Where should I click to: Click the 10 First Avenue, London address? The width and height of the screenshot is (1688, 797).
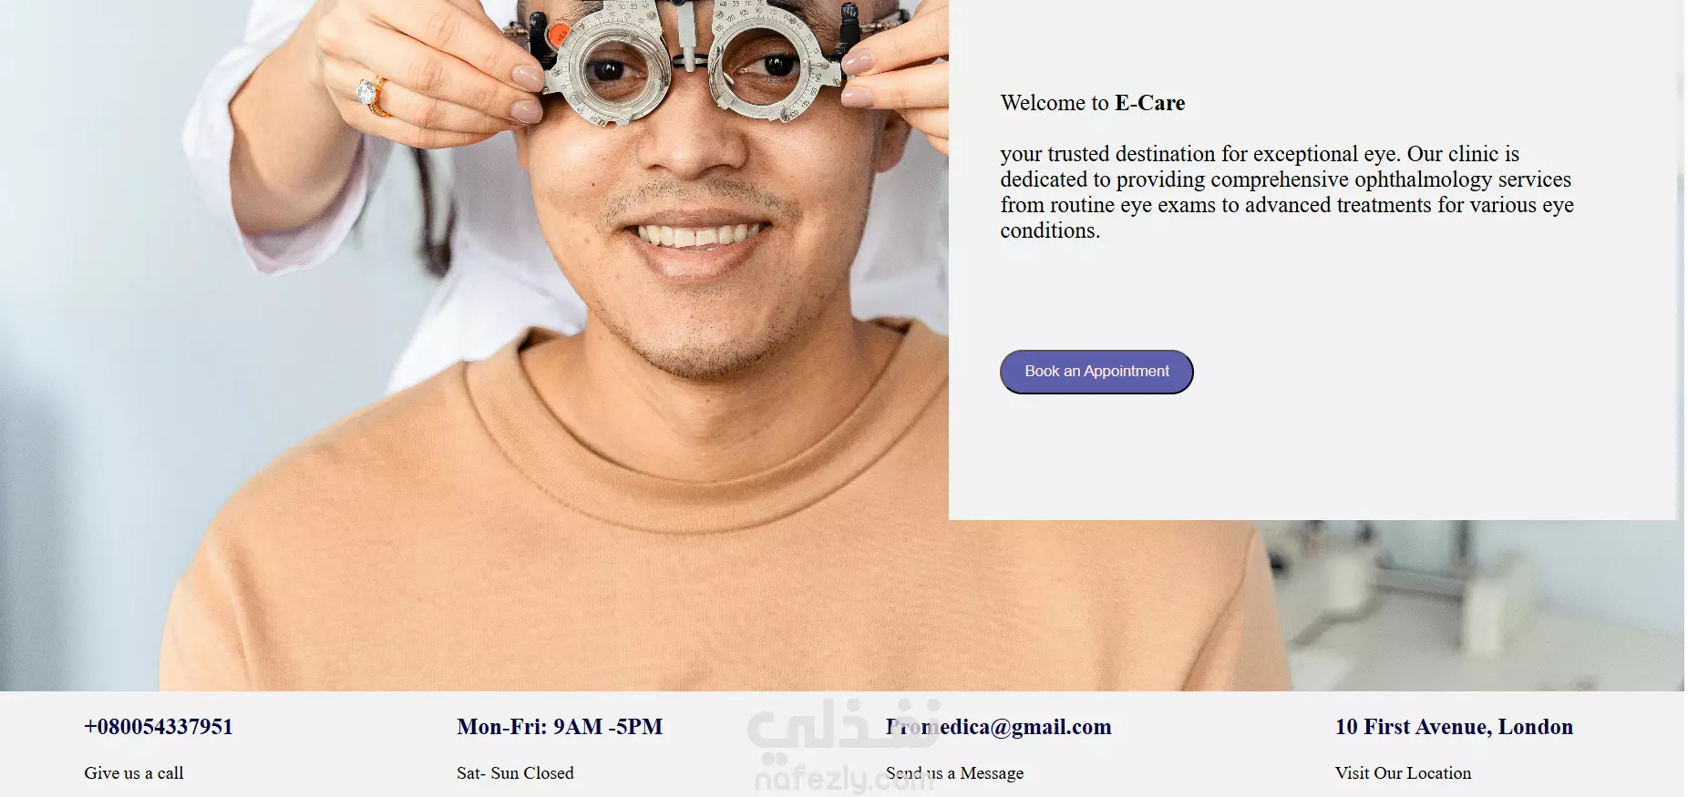coord(1454,727)
